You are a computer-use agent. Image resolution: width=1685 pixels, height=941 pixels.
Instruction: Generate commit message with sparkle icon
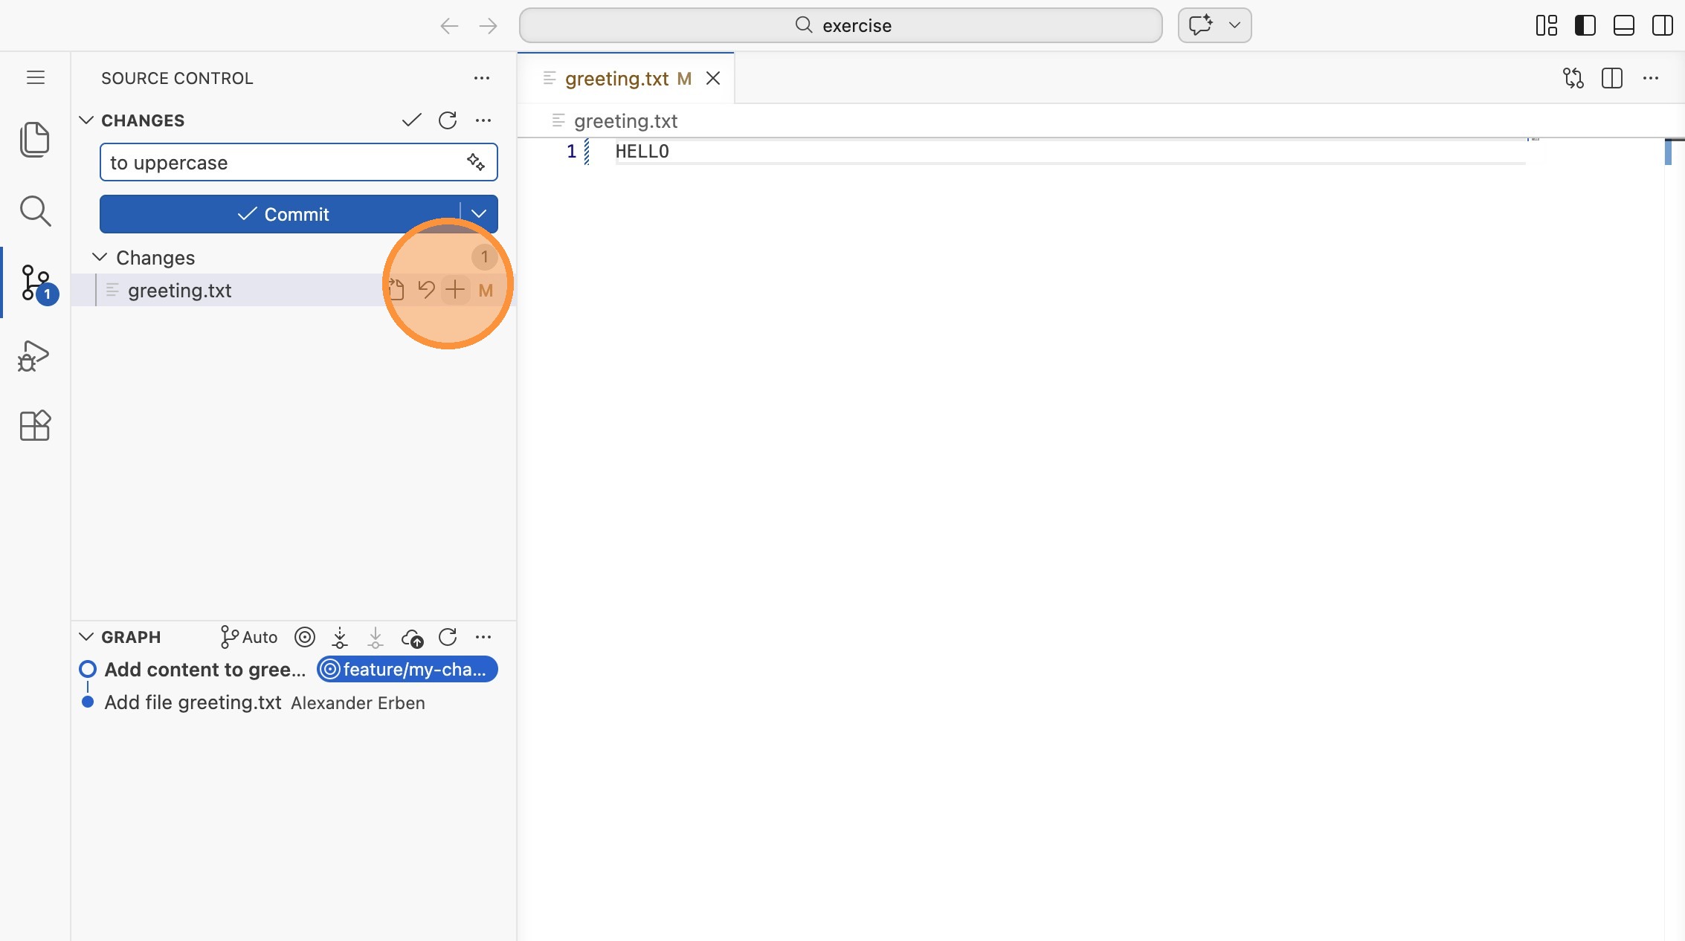coord(476,162)
